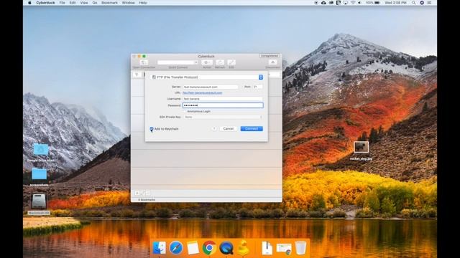Click the Port number field
The width and height of the screenshot is (460, 258).
pyautogui.click(x=257, y=87)
